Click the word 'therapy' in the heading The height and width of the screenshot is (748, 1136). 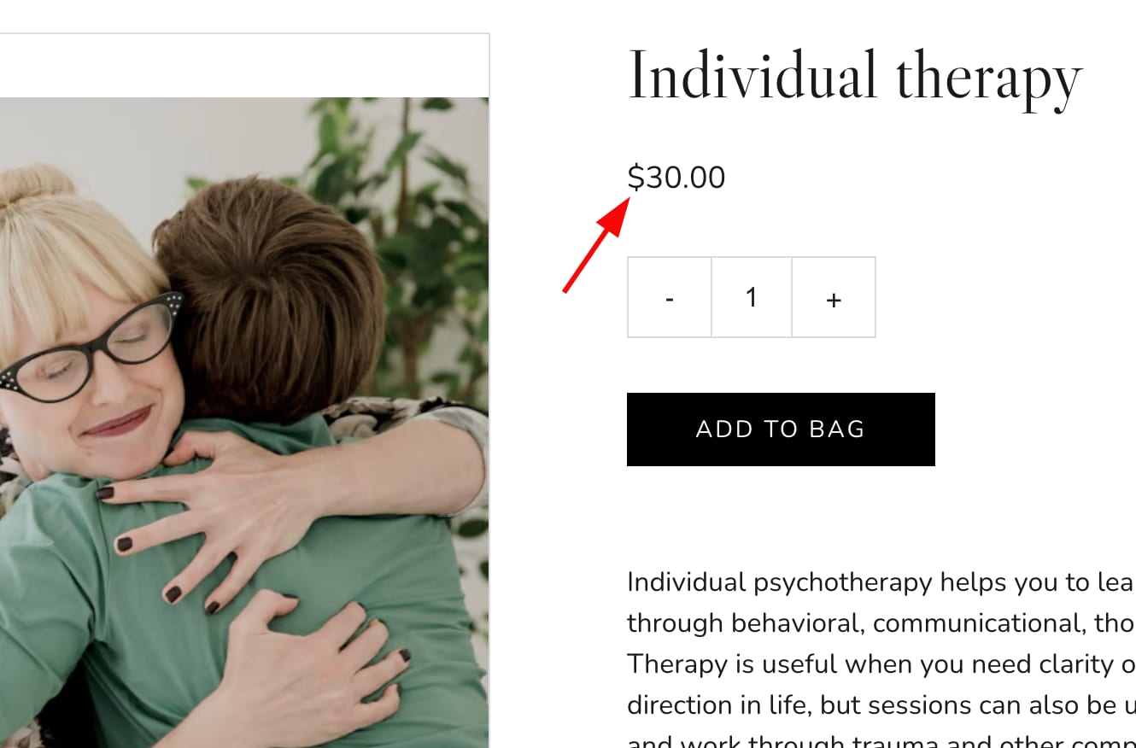pos(989,79)
